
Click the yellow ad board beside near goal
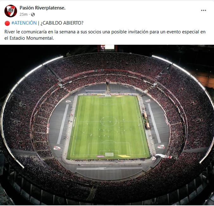coord(124,156)
